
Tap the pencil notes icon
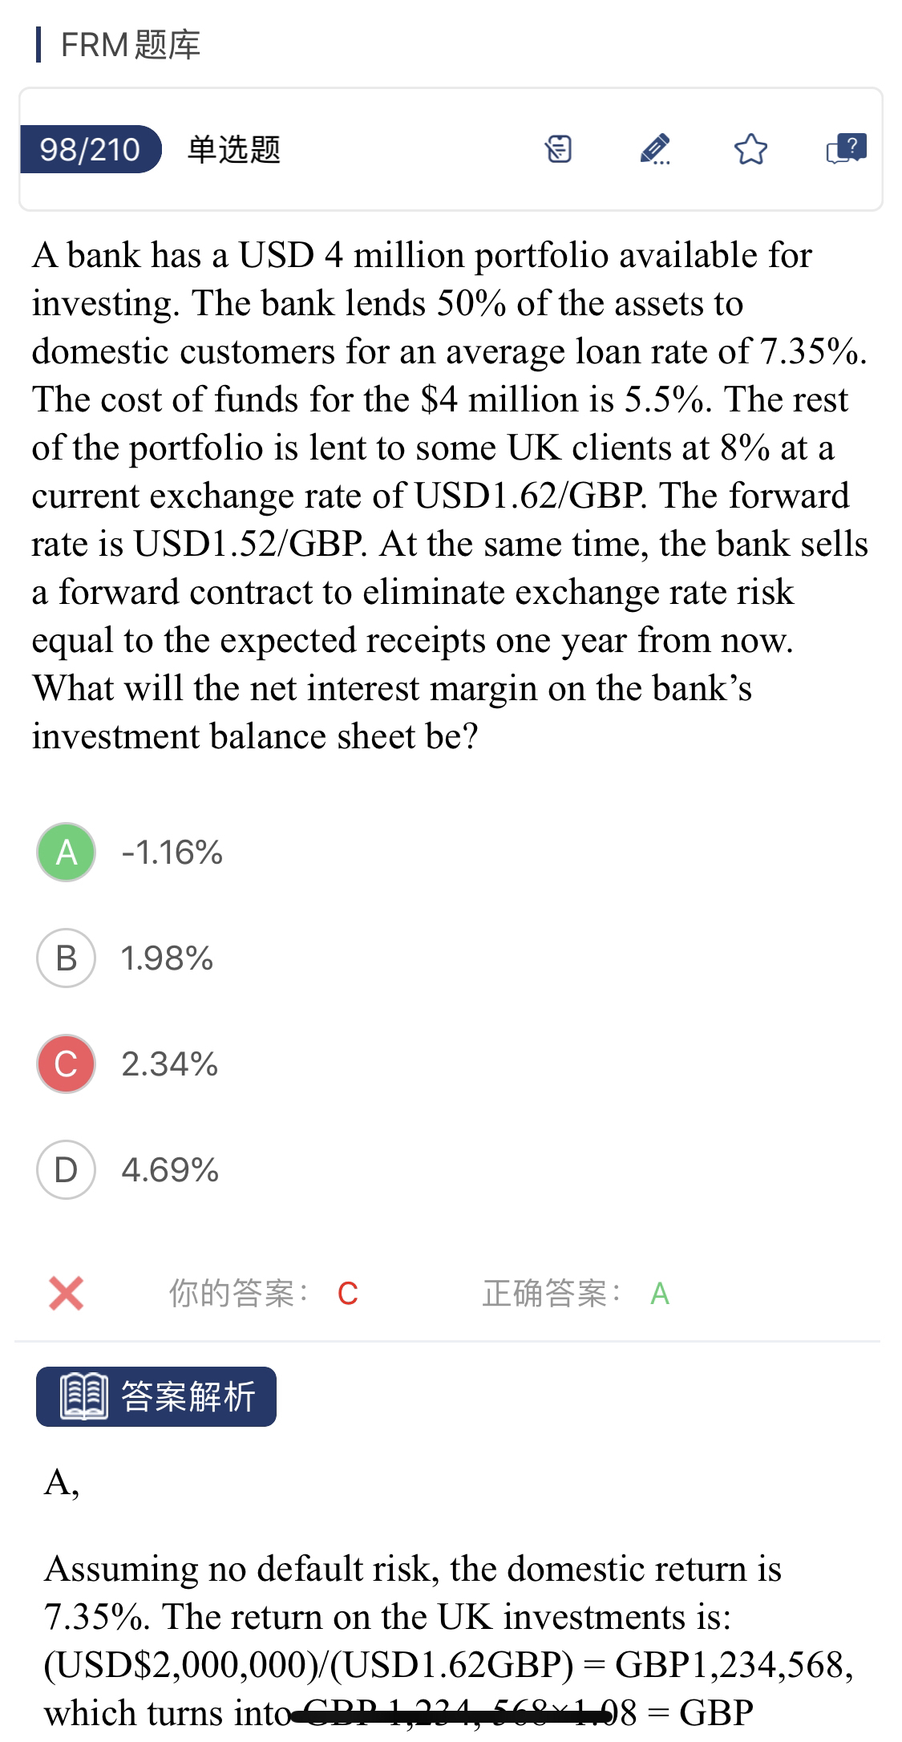(x=655, y=149)
